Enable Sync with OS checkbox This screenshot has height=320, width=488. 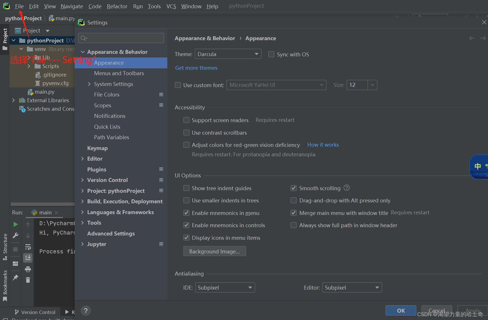click(271, 54)
